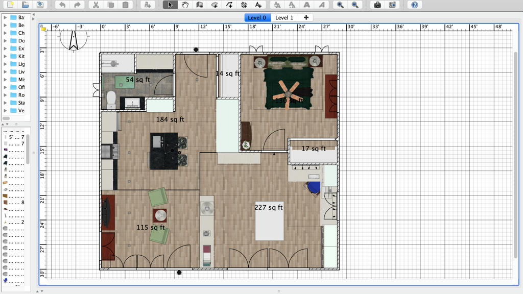Collapse sidebar using left split-pane arrow
This screenshot has height=294, width=523.
33,15
